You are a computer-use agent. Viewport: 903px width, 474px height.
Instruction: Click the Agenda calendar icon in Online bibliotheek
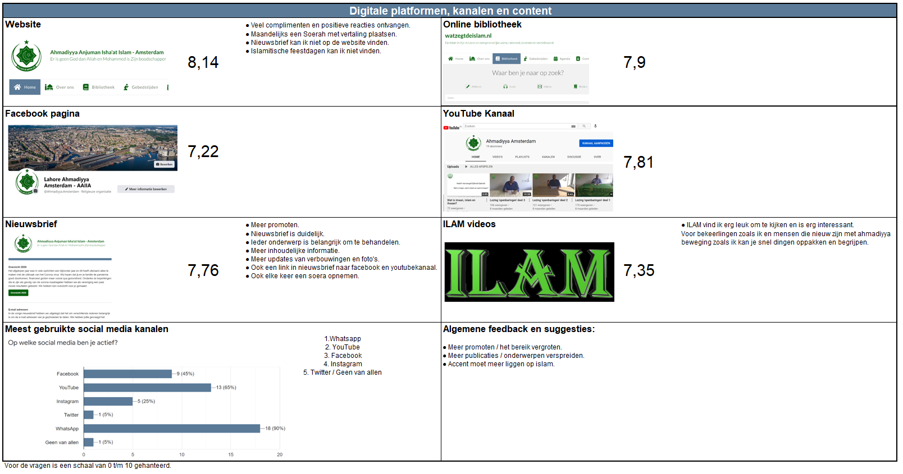coord(555,59)
